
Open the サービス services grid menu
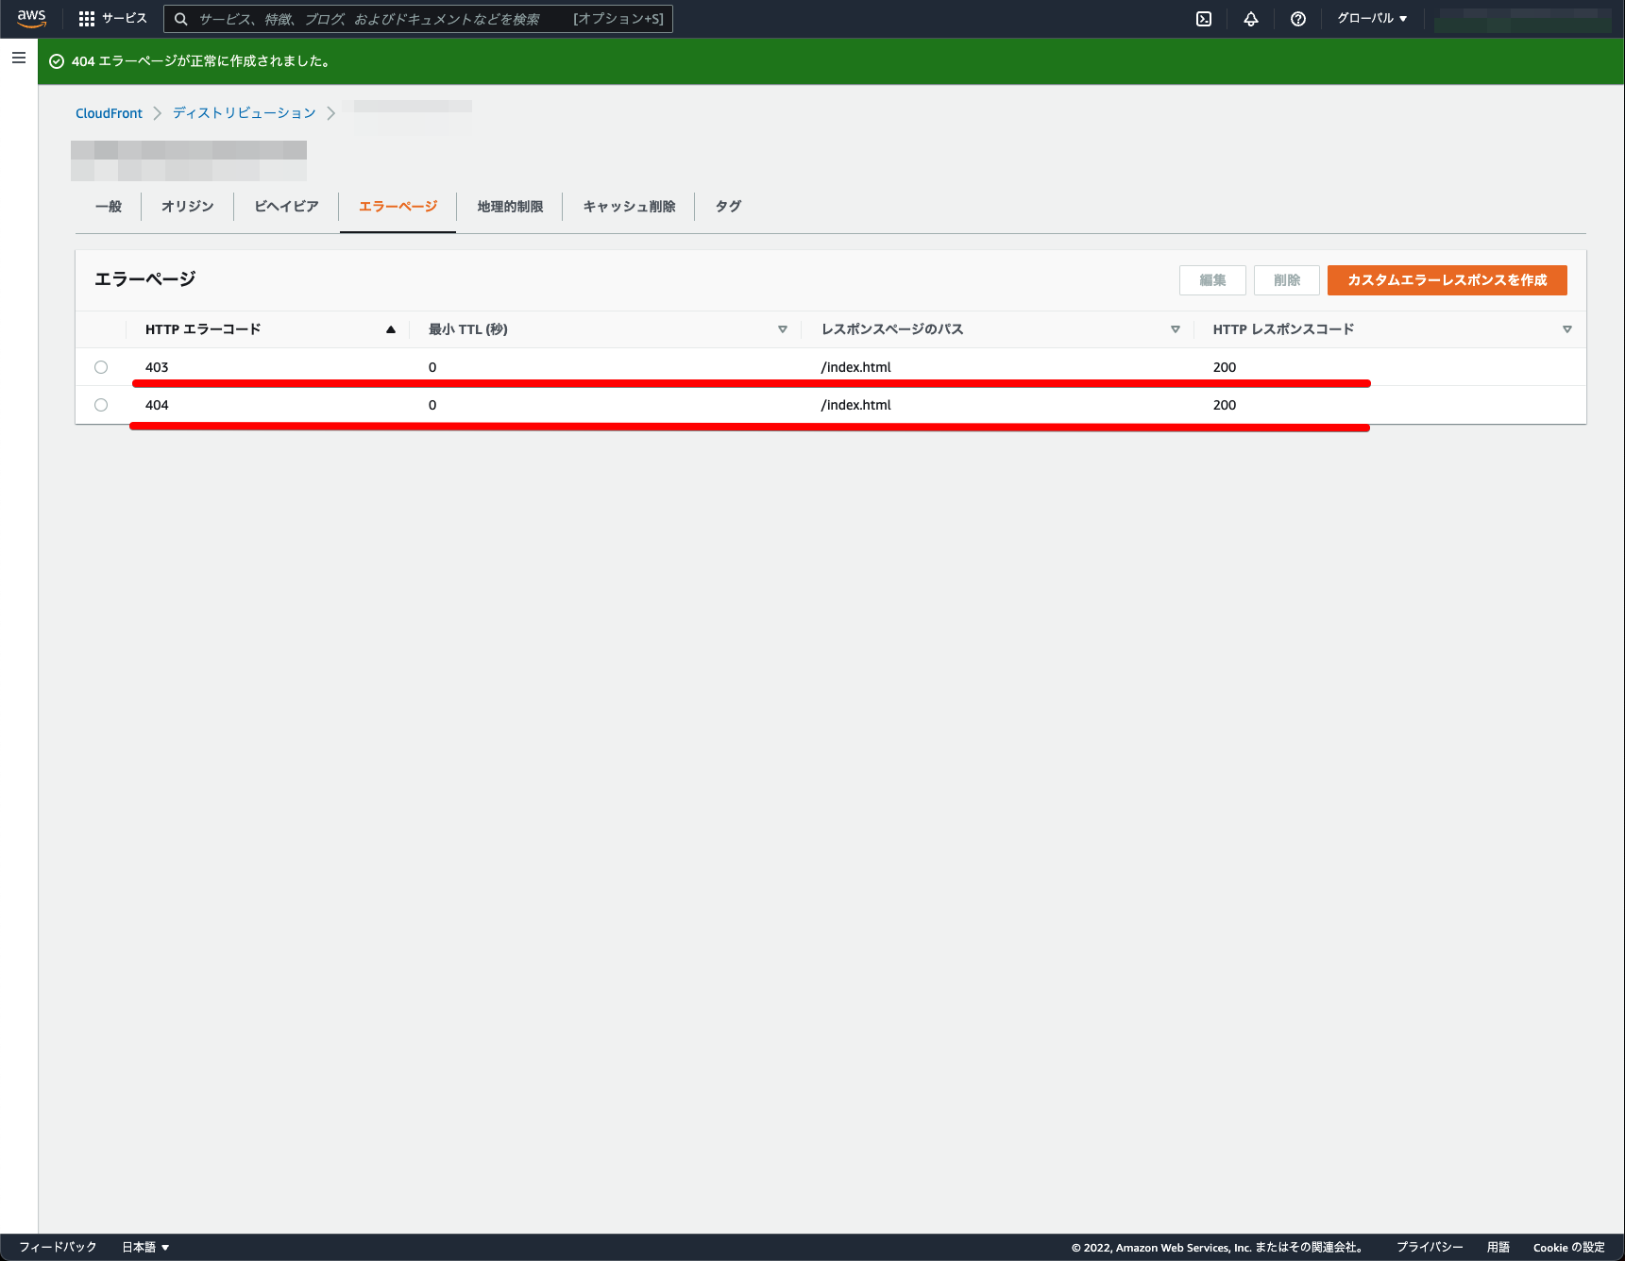point(112,18)
